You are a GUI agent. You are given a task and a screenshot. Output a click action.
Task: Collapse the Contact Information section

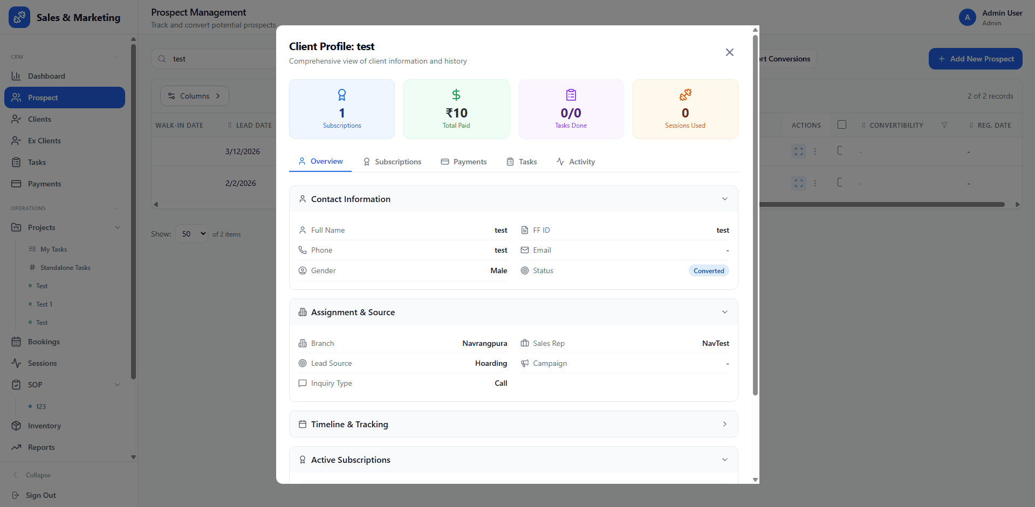724,199
